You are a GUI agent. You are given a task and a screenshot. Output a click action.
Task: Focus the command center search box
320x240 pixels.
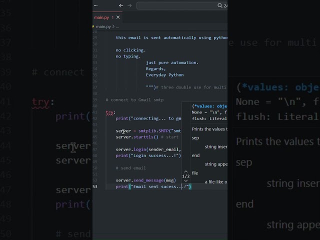(x=182, y=5)
